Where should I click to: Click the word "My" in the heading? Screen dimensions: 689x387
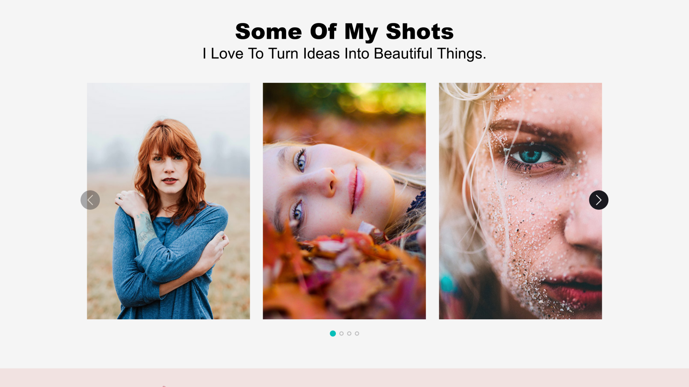[361, 32]
